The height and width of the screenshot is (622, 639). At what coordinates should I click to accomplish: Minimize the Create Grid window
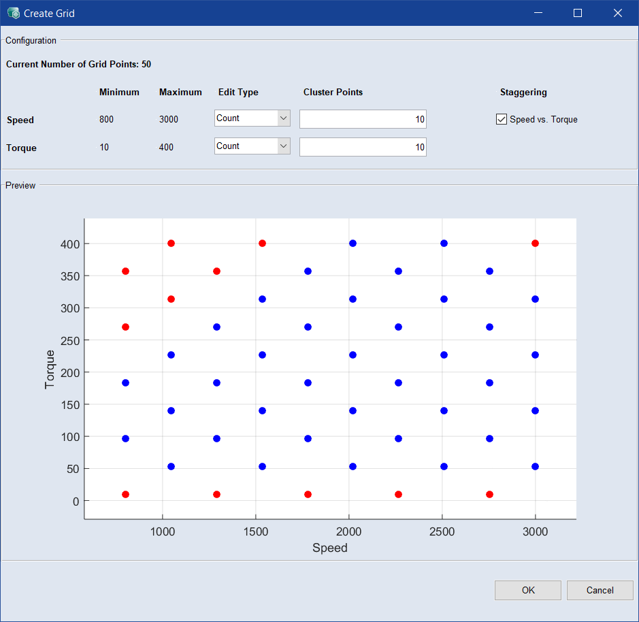pos(538,13)
